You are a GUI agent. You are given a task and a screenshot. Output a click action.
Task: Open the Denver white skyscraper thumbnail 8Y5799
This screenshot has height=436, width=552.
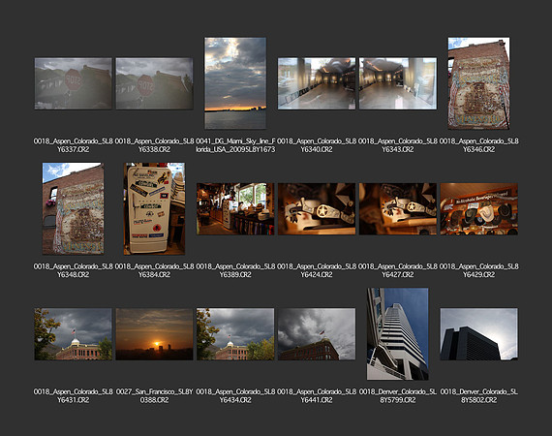pos(397,334)
